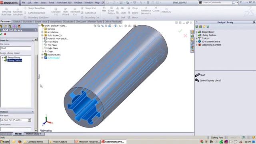Cancel Add to Library with red X
Screen dimensions: 256x144
(5, 34)
